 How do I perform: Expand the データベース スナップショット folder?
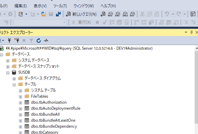coord(8,67)
